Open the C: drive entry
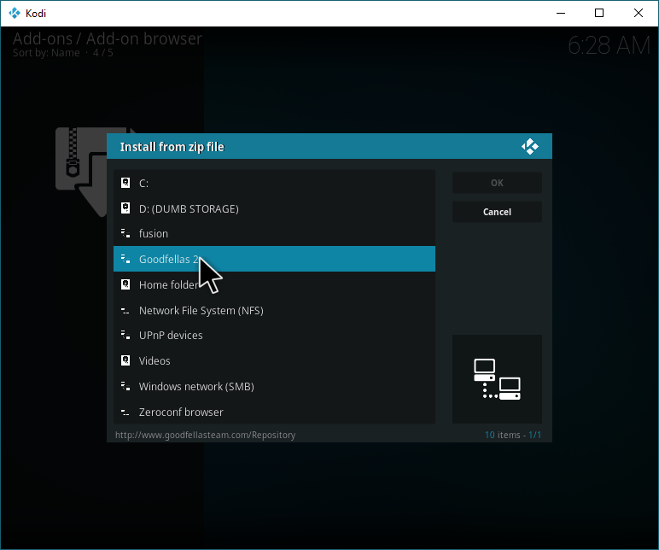This screenshot has width=659, height=550. [x=274, y=183]
